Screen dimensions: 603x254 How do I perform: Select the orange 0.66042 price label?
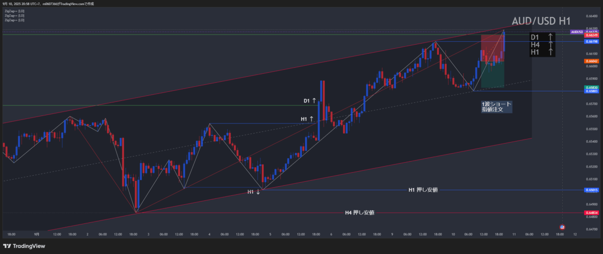[591, 61]
